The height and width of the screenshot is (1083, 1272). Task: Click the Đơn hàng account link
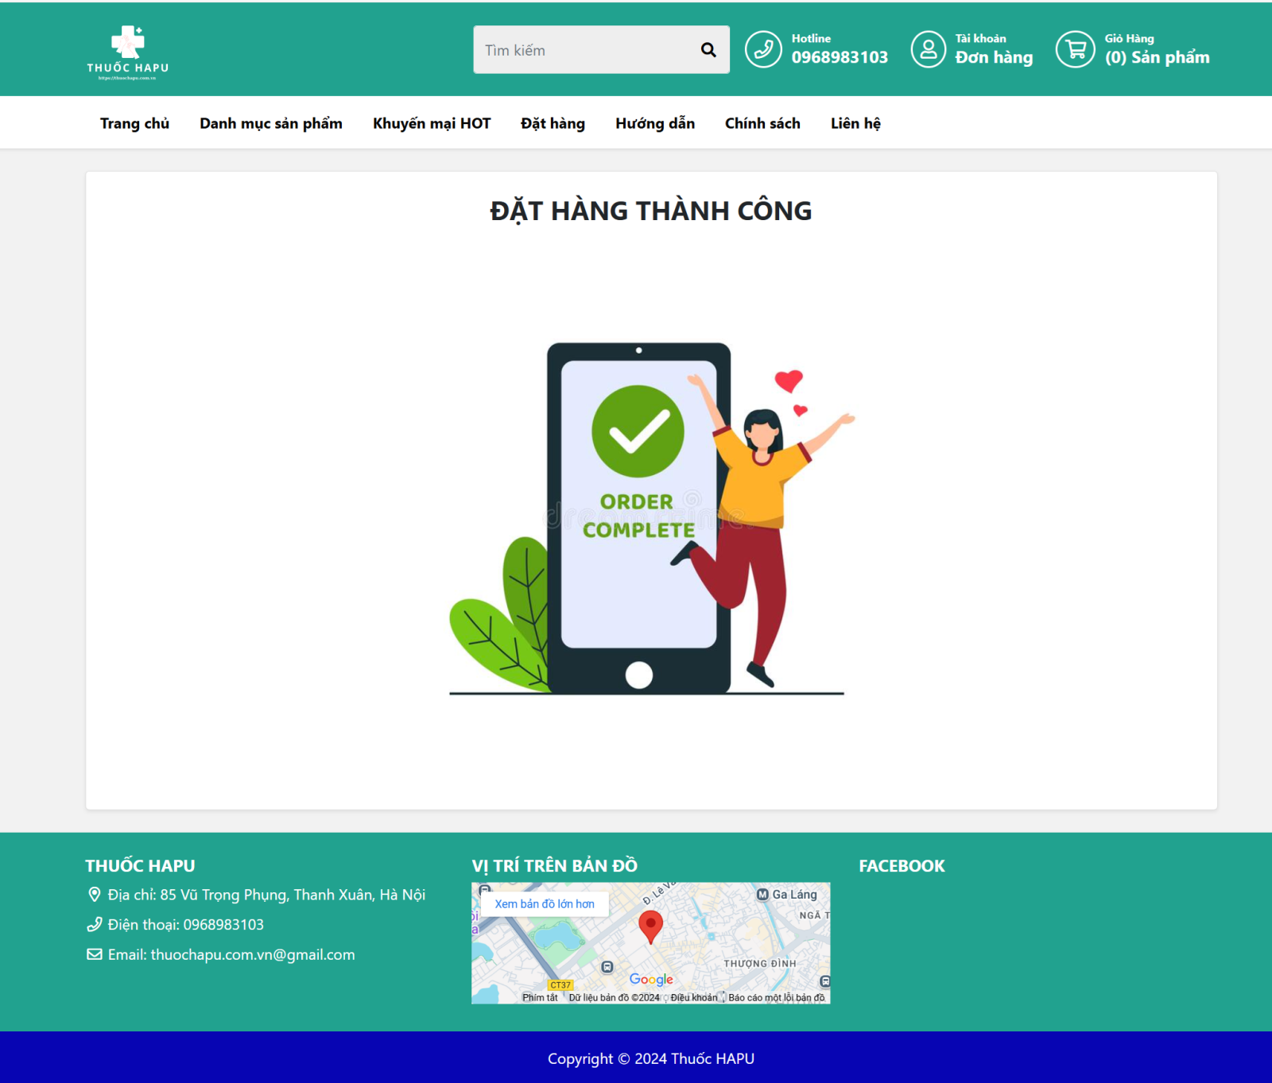[994, 57]
